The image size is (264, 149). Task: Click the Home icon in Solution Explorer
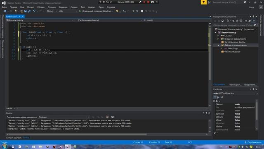[x=223, y=21]
